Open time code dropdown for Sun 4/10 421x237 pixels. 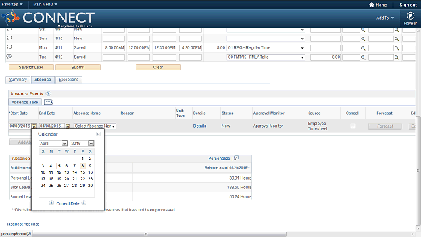(266, 39)
